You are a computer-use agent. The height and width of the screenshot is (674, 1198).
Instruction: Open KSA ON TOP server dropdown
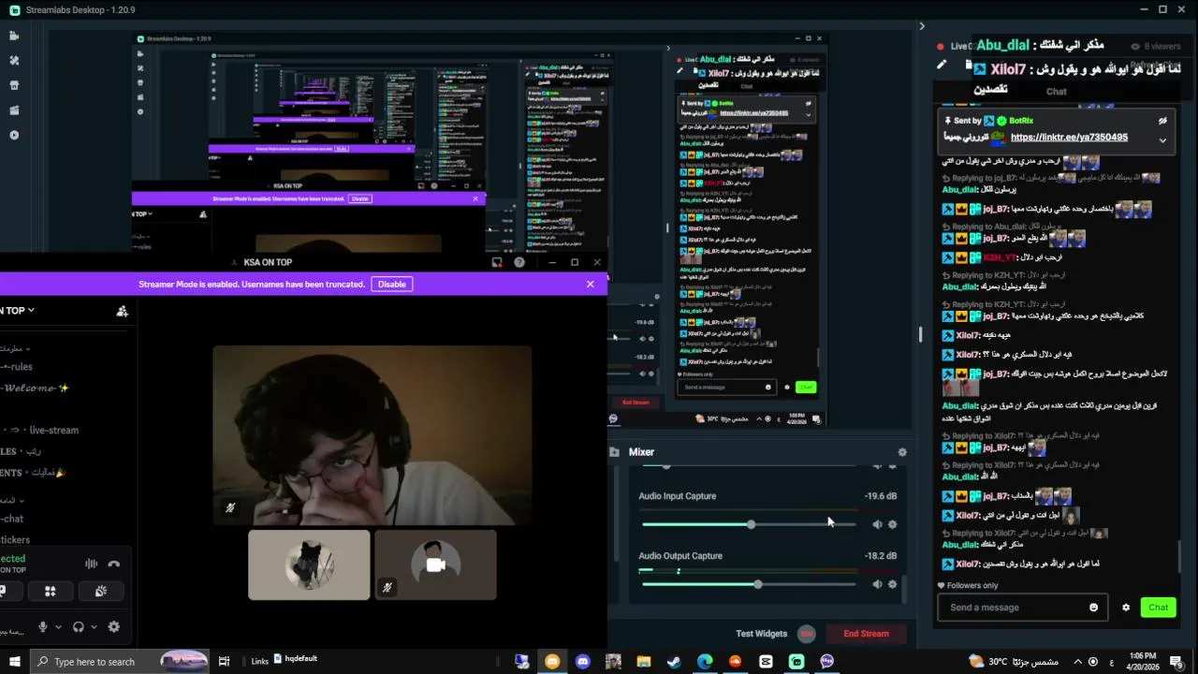tap(17, 310)
